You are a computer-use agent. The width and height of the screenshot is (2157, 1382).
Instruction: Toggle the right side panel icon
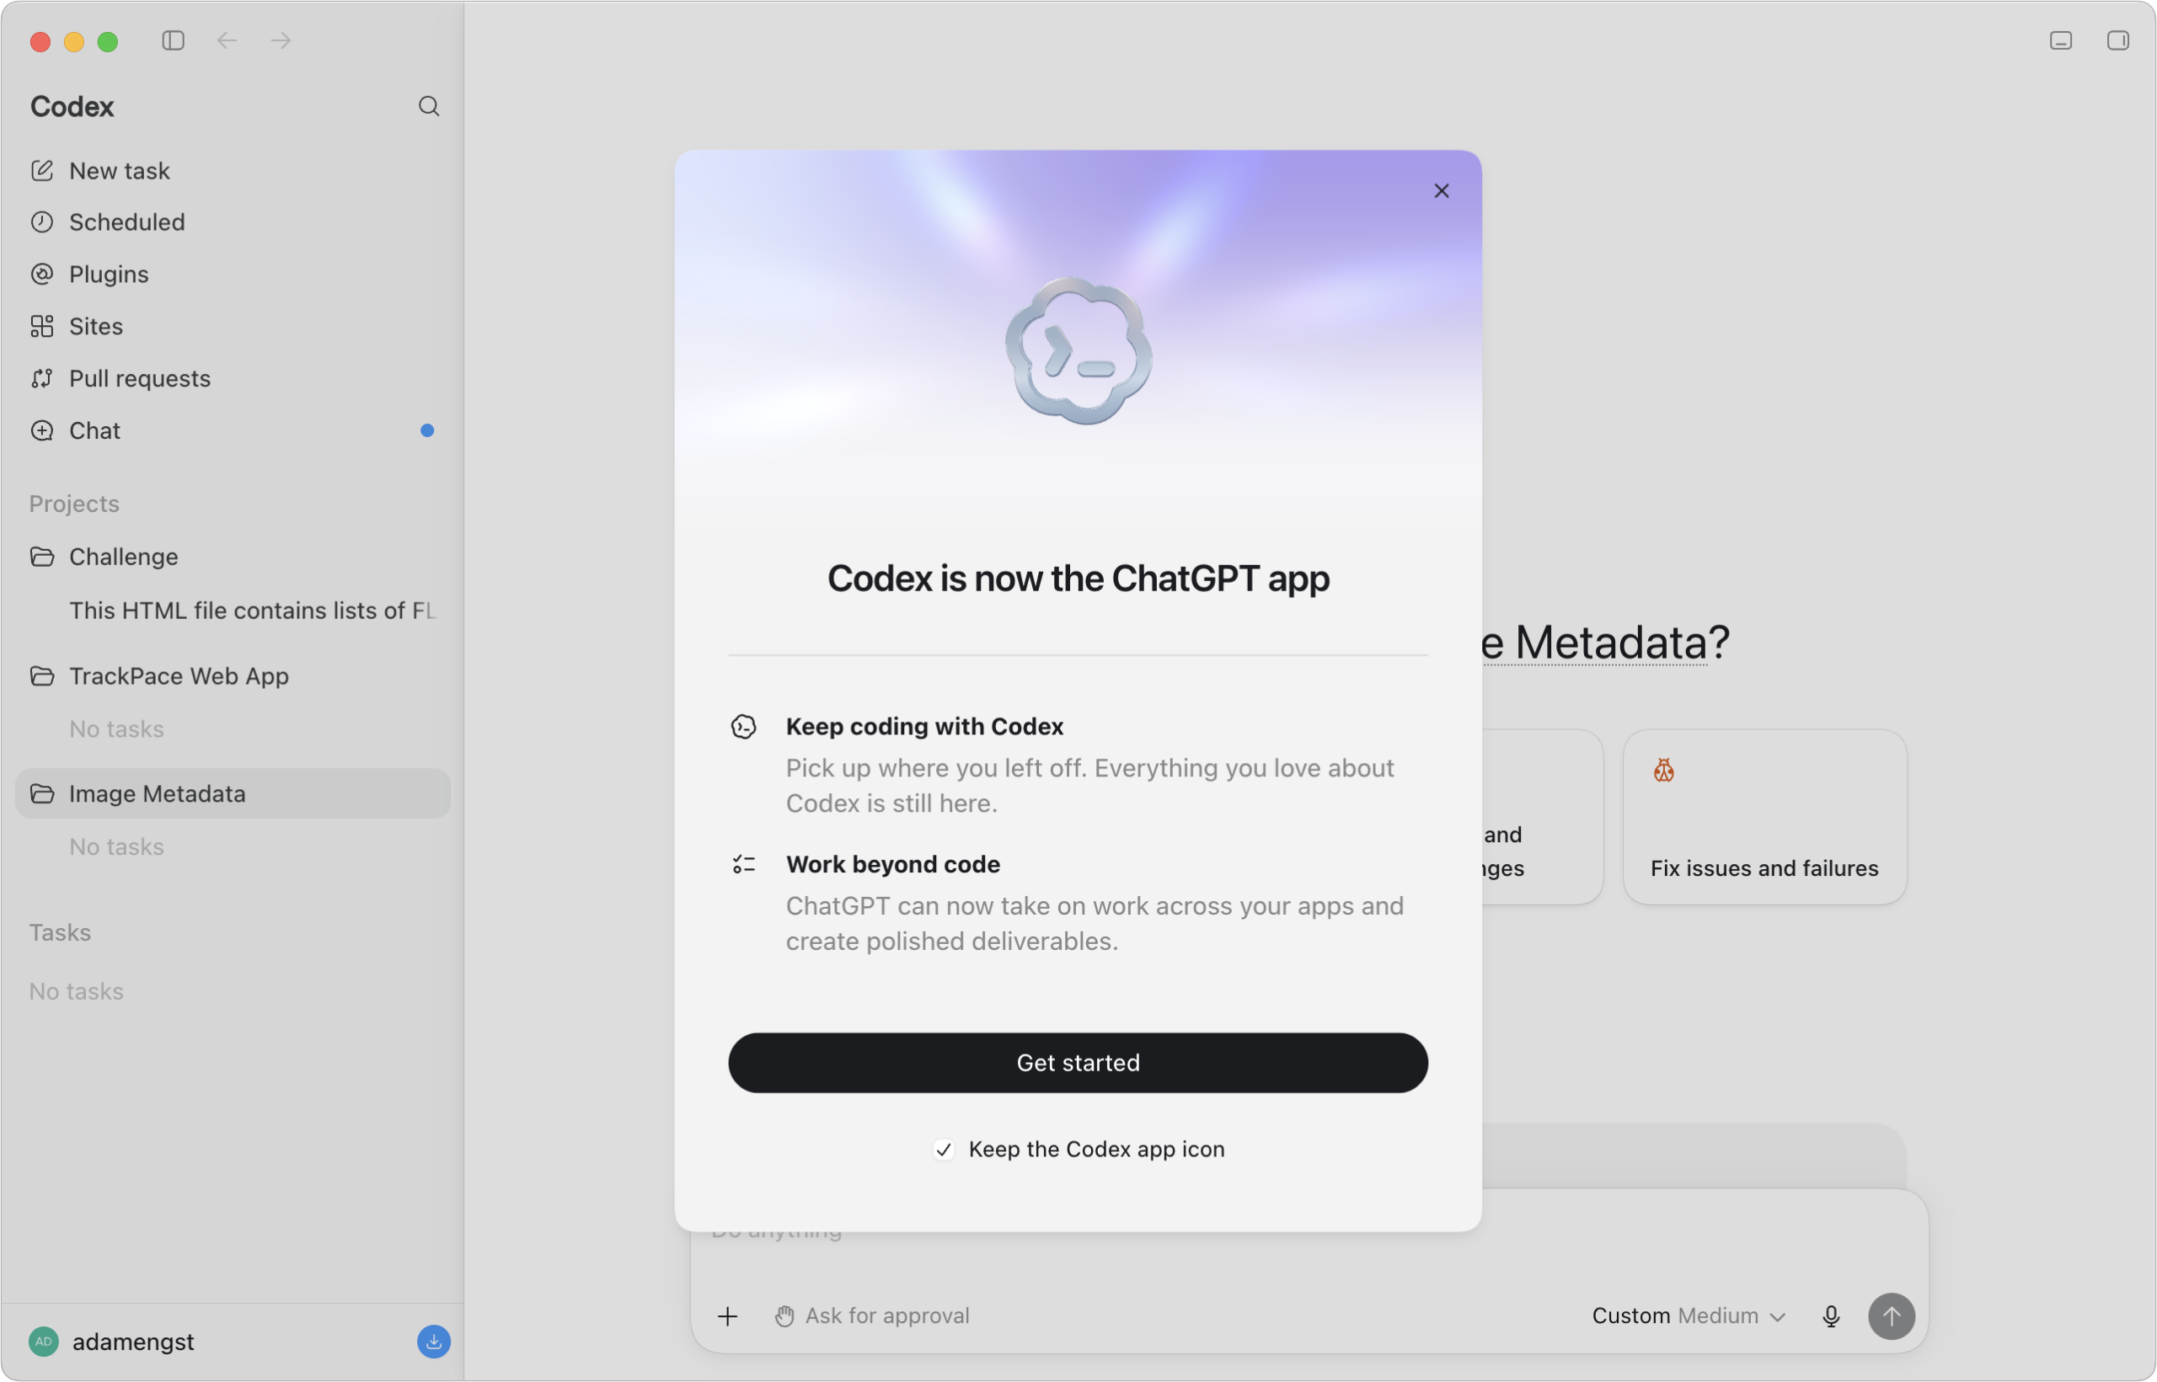[2118, 40]
